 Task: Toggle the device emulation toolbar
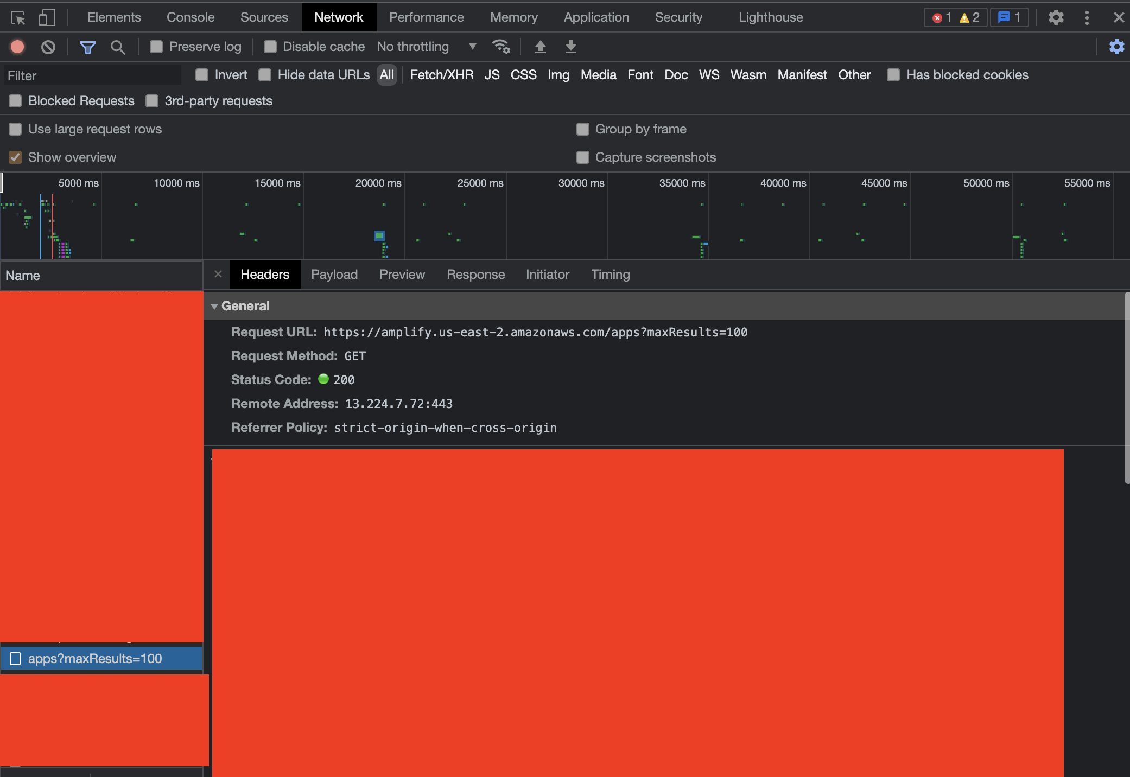(47, 17)
